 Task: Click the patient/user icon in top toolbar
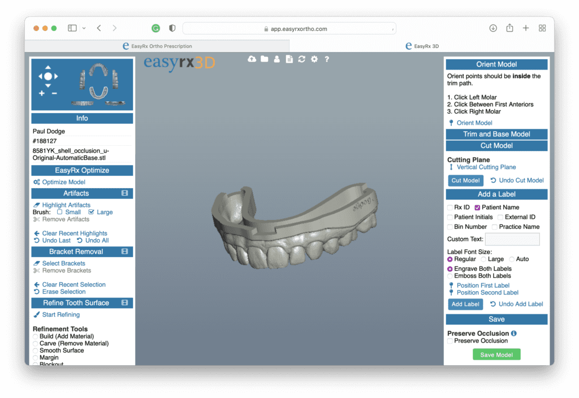276,59
